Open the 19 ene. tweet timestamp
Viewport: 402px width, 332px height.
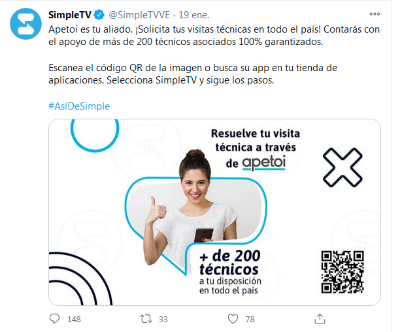pyautogui.click(x=194, y=15)
